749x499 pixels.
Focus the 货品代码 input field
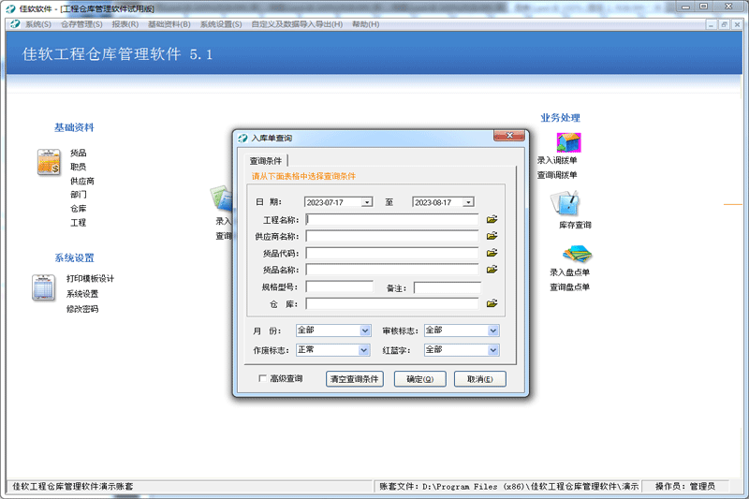click(x=392, y=253)
